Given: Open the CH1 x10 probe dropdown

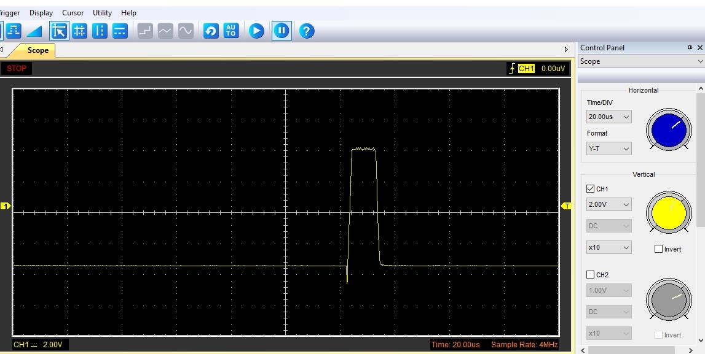Looking at the screenshot, I should tap(609, 247).
